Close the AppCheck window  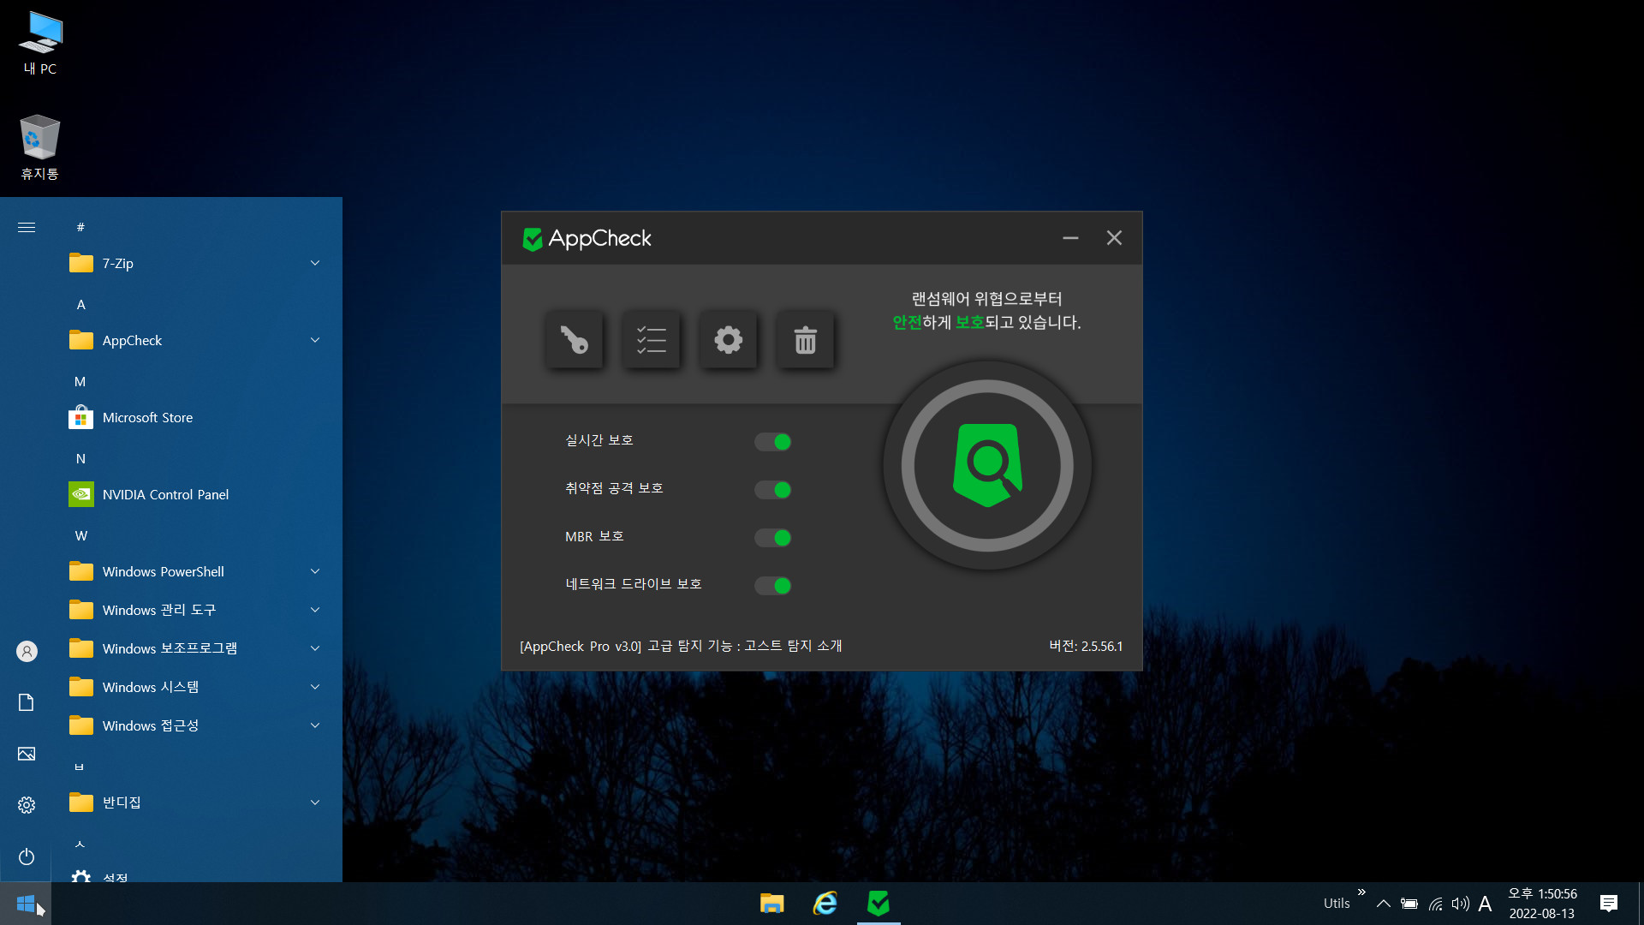(x=1114, y=238)
